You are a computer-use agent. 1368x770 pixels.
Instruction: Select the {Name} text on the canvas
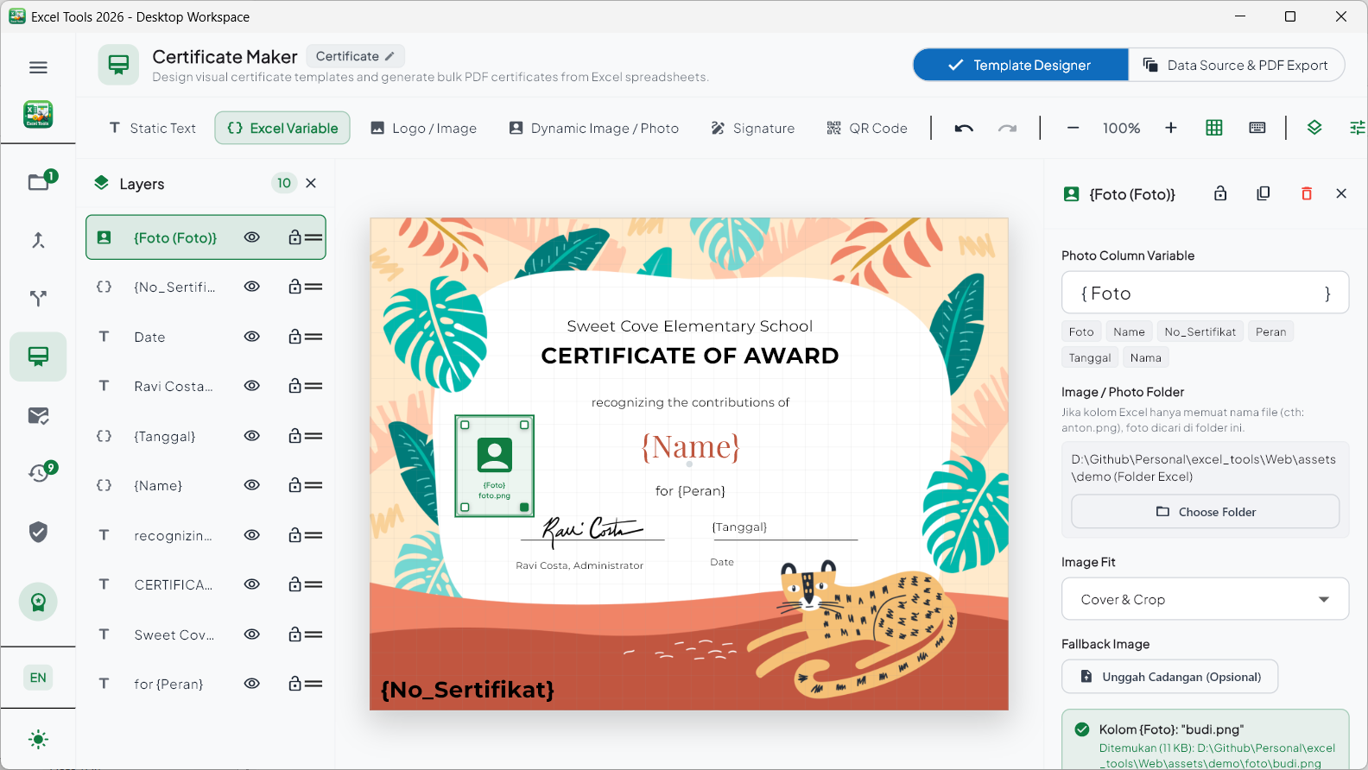coord(690,446)
